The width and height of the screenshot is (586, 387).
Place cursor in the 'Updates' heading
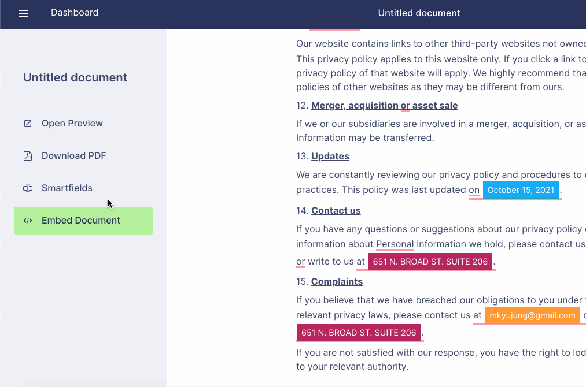(330, 157)
